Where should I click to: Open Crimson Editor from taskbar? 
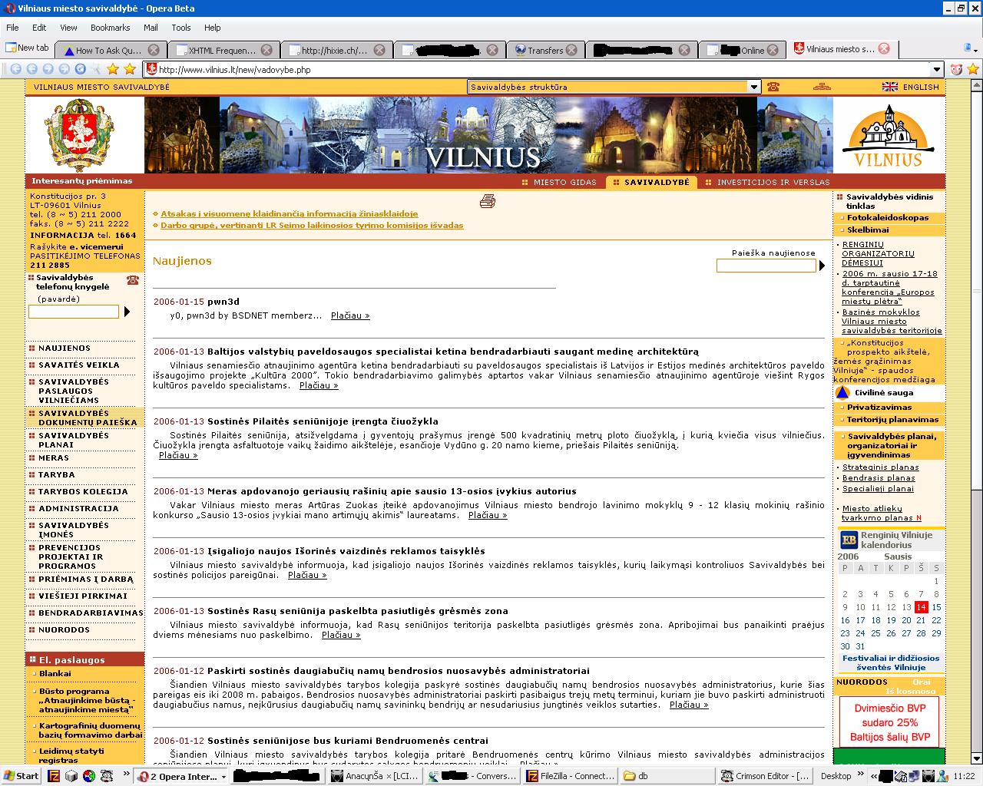click(765, 776)
